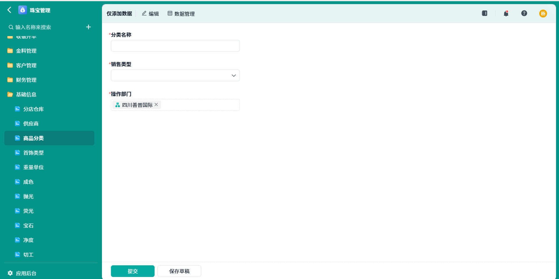The image size is (559, 279).
Task: Click the plus icon beside the search box
Action: click(x=89, y=27)
